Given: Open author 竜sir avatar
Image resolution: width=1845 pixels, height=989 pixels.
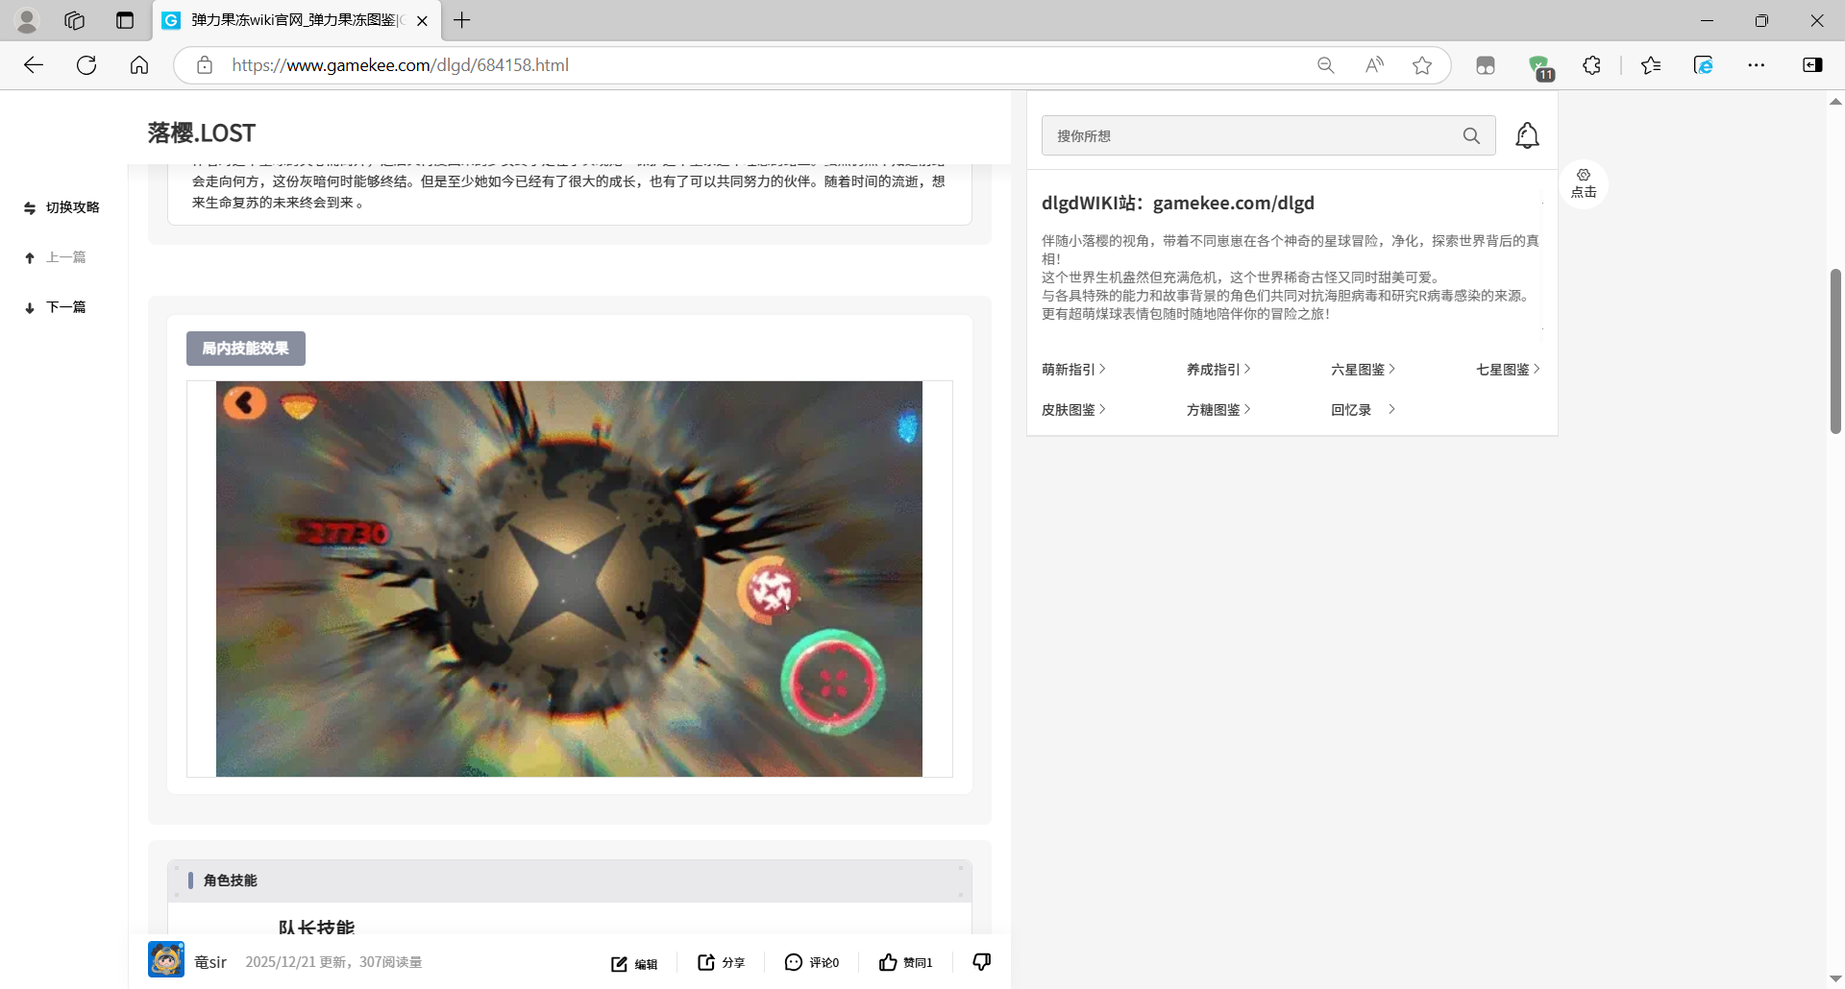Looking at the screenshot, I should (166, 959).
